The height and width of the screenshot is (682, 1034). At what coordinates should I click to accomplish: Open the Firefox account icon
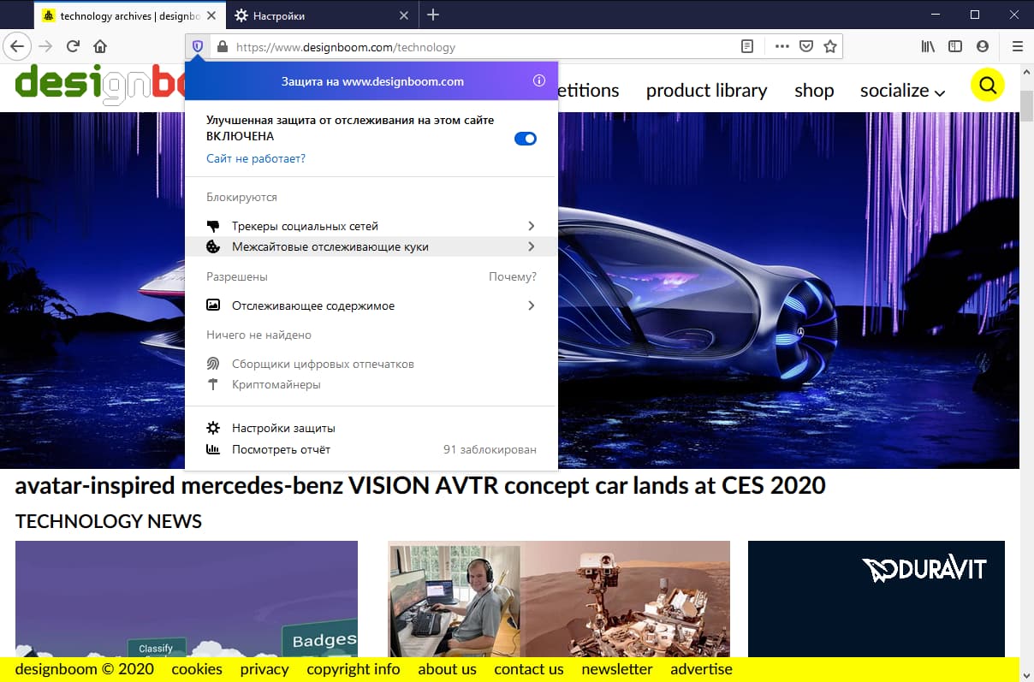click(983, 47)
